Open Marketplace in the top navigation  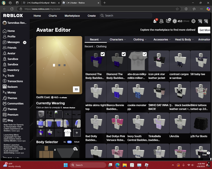72,16
